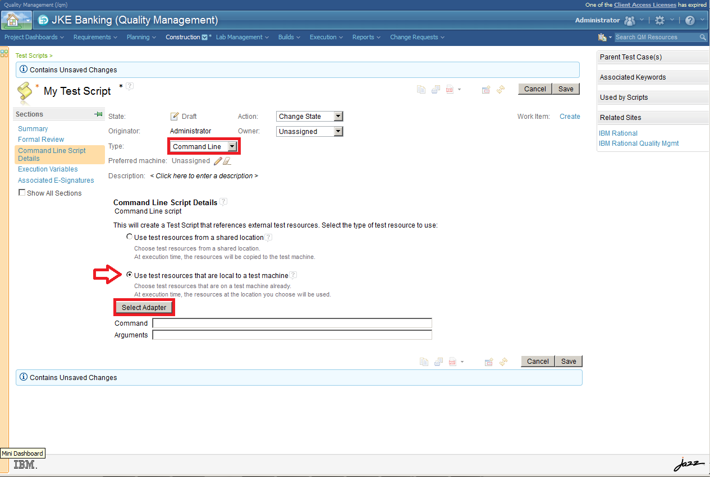Click the magnifier icon in search box

(703, 37)
